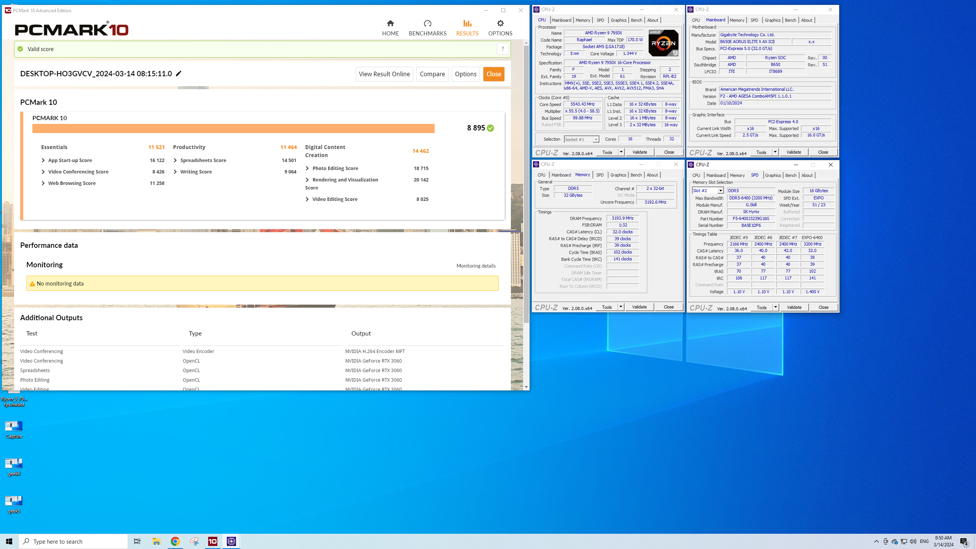Click the valid score help question mark

point(502,49)
